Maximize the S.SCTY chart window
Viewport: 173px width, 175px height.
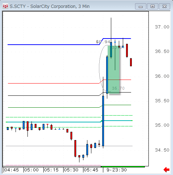(x=152, y=6)
